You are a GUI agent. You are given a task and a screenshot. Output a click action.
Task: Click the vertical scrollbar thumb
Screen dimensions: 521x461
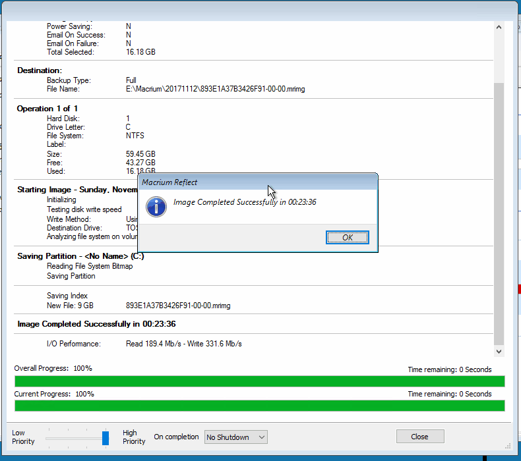click(499, 214)
